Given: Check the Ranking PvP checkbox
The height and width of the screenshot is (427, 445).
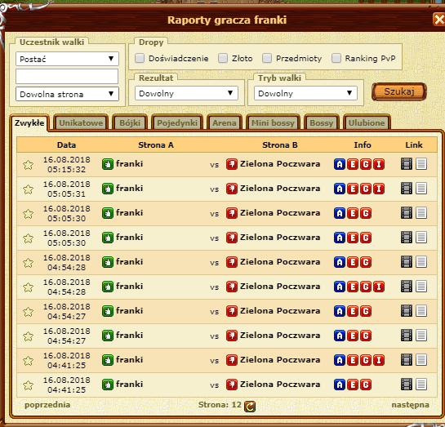Looking at the screenshot, I should pyautogui.click(x=336, y=58).
